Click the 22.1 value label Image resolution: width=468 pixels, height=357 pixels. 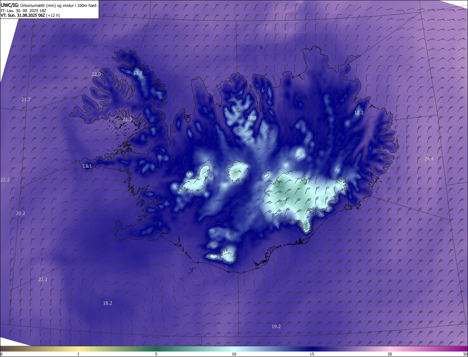(43, 279)
